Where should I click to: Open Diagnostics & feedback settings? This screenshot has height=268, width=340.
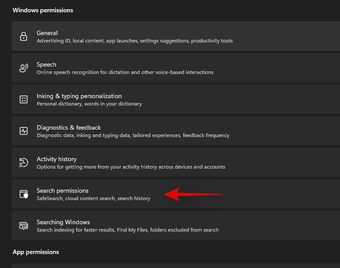pos(175,131)
